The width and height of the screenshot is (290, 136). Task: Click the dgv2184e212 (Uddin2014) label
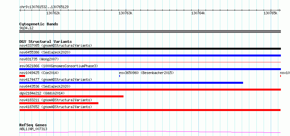(x=42, y=93)
